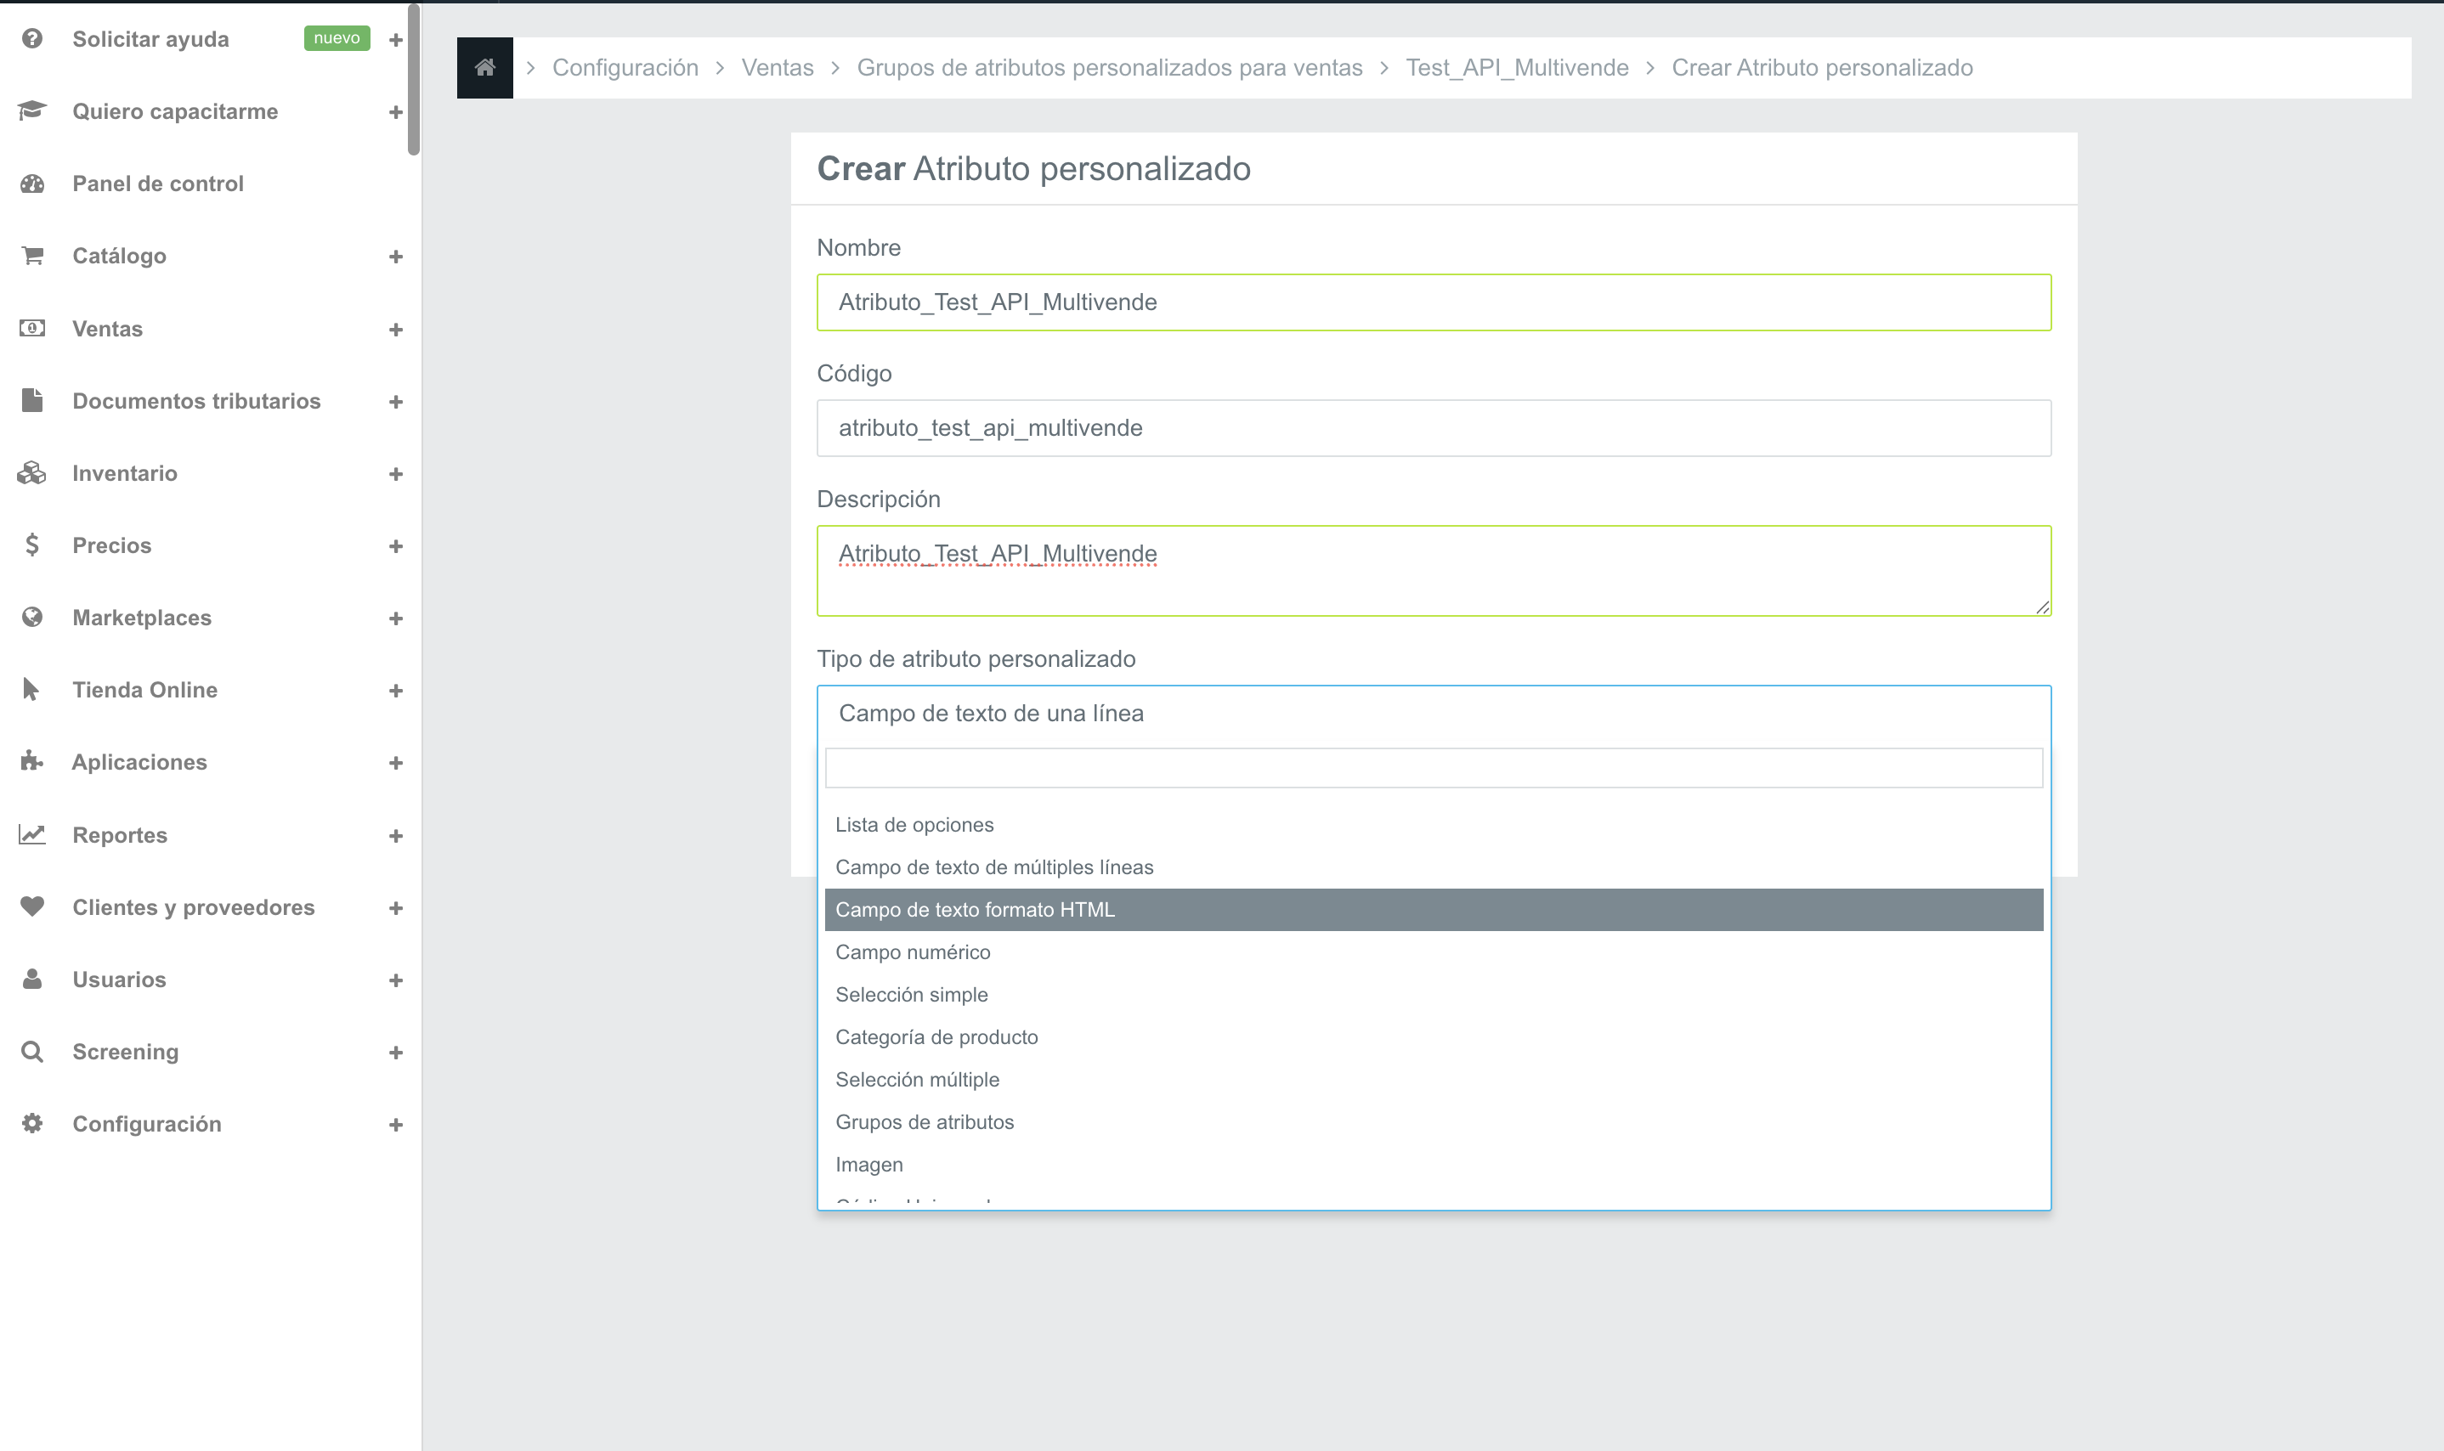This screenshot has height=1451, width=2444.
Task: Expand Documentos tributarios with plus sign
Action: tap(395, 402)
